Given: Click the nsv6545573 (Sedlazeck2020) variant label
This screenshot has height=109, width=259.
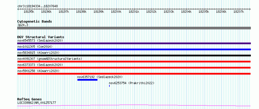Looking at the screenshot, I should tap(40, 40).
